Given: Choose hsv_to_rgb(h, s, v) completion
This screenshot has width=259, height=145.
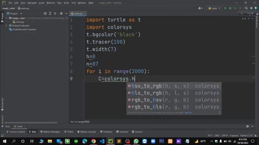Looking at the screenshot, I should [x=174, y=86].
